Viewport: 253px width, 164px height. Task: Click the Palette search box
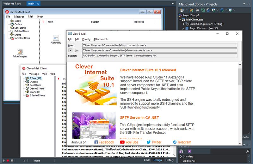tap(228, 151)
